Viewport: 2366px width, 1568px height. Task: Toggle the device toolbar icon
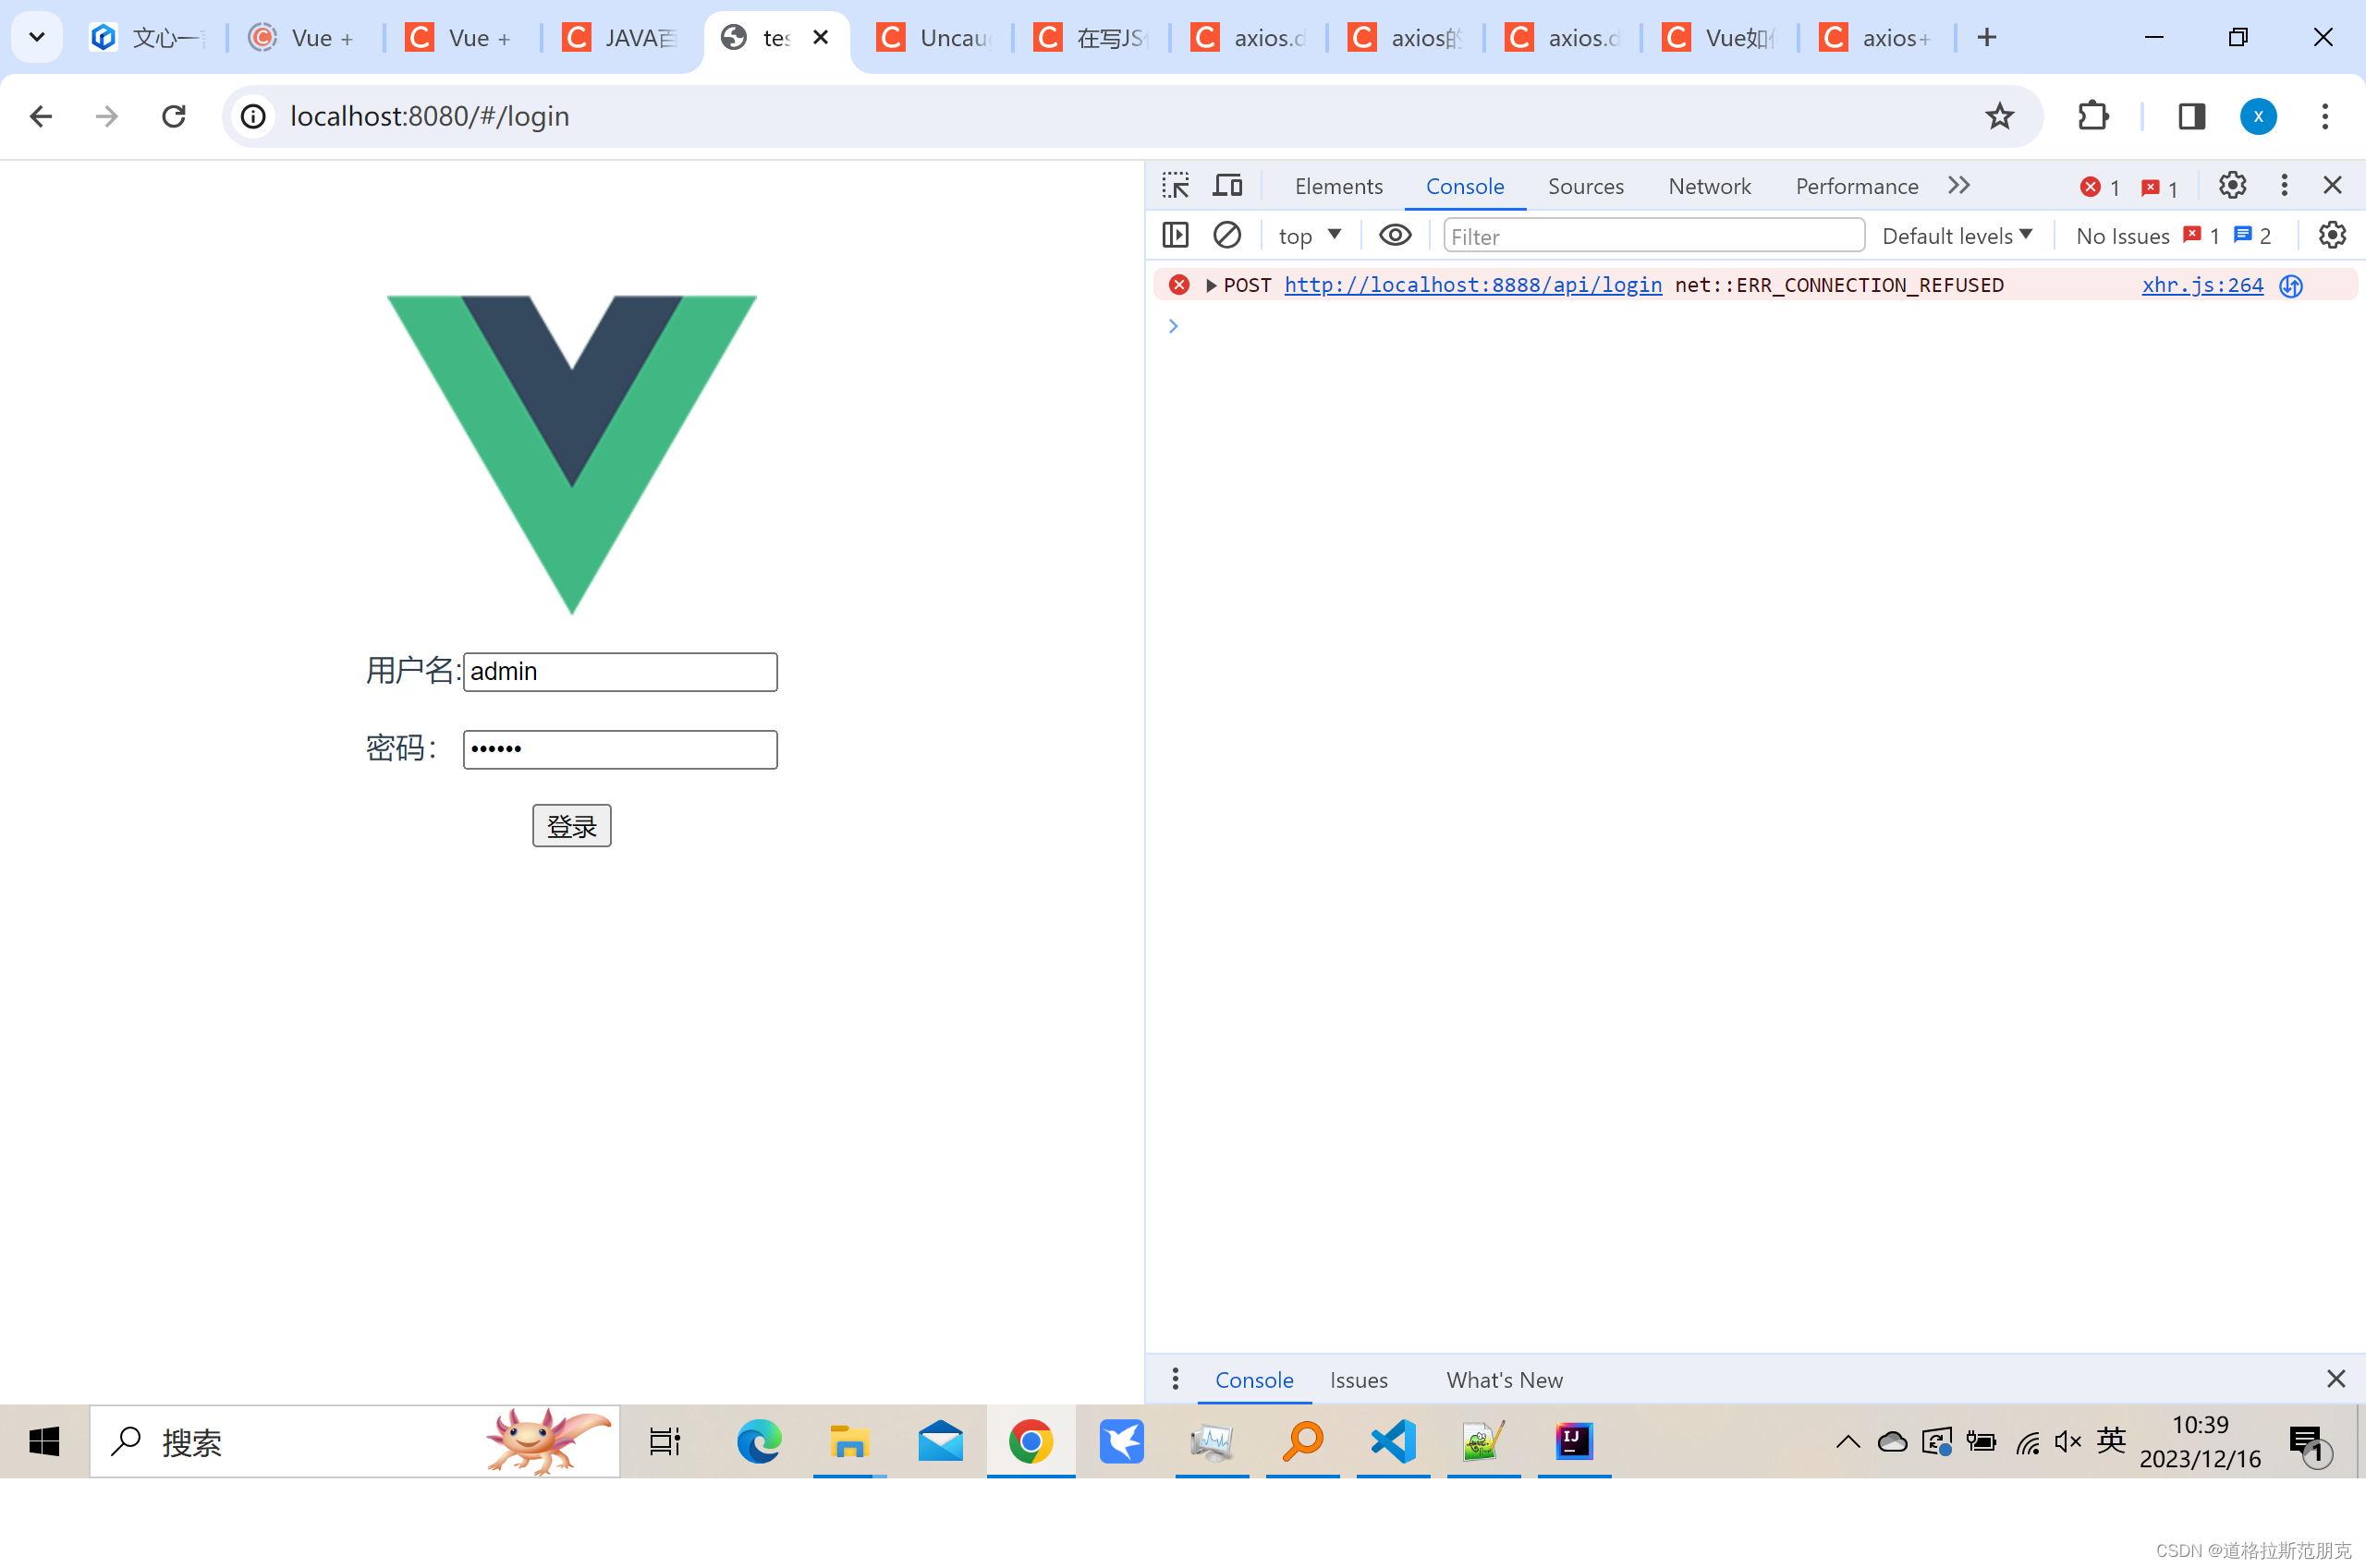(x=1227, y=186)
